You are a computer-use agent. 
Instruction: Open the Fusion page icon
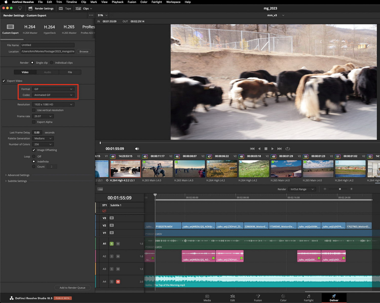pos(258,296)
